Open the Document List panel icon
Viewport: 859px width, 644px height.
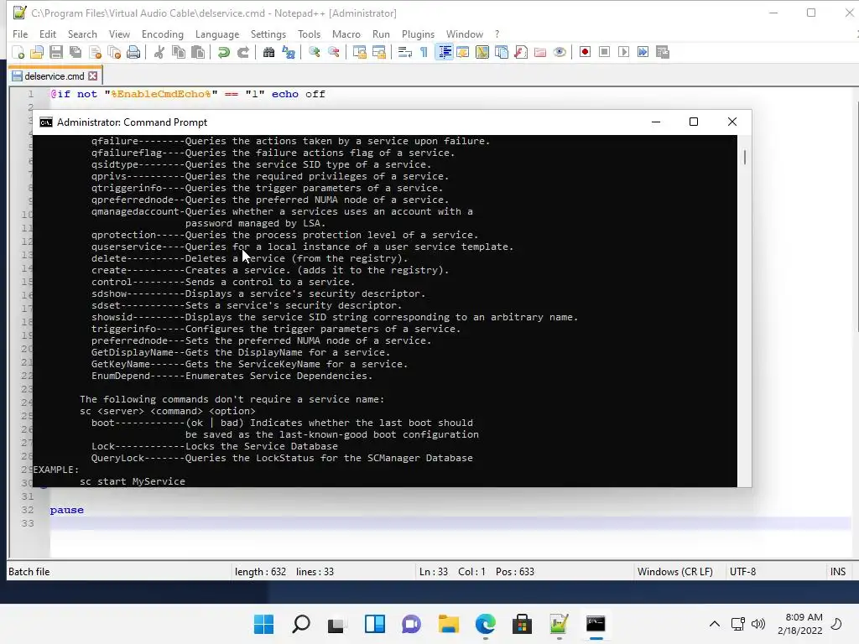click(x=502, y=52)
